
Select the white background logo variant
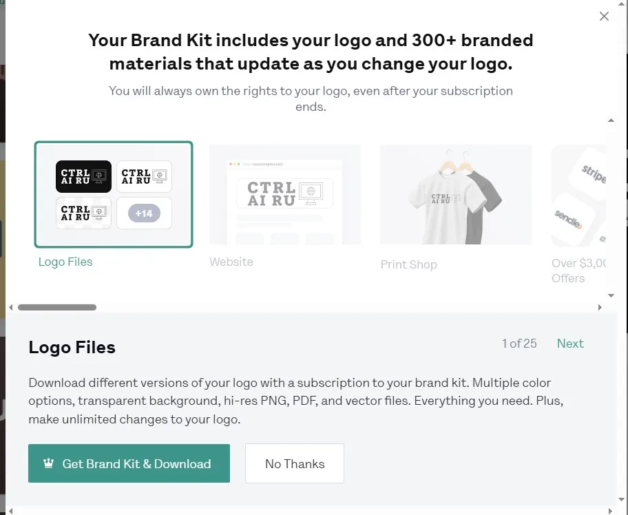[x=144, y=177]
